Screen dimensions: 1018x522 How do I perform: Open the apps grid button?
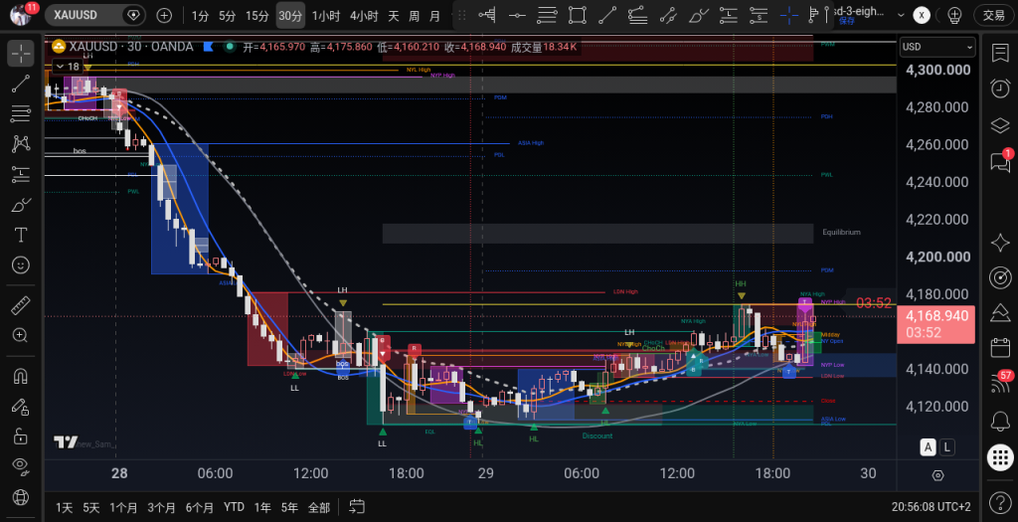coord(1000,457)
